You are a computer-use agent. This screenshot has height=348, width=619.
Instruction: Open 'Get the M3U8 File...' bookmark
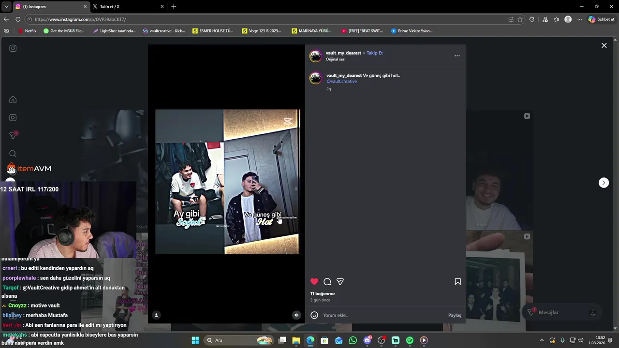coord(64,31)
